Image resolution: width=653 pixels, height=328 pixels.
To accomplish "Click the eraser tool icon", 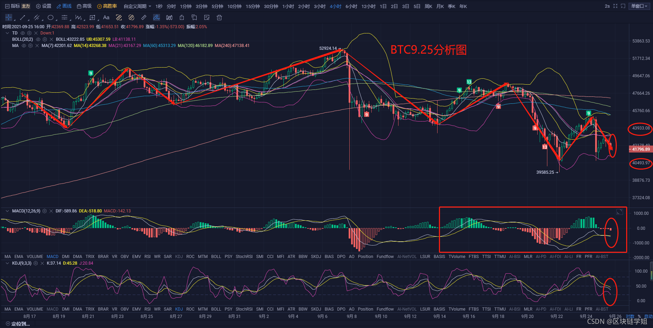I will 144,17.
